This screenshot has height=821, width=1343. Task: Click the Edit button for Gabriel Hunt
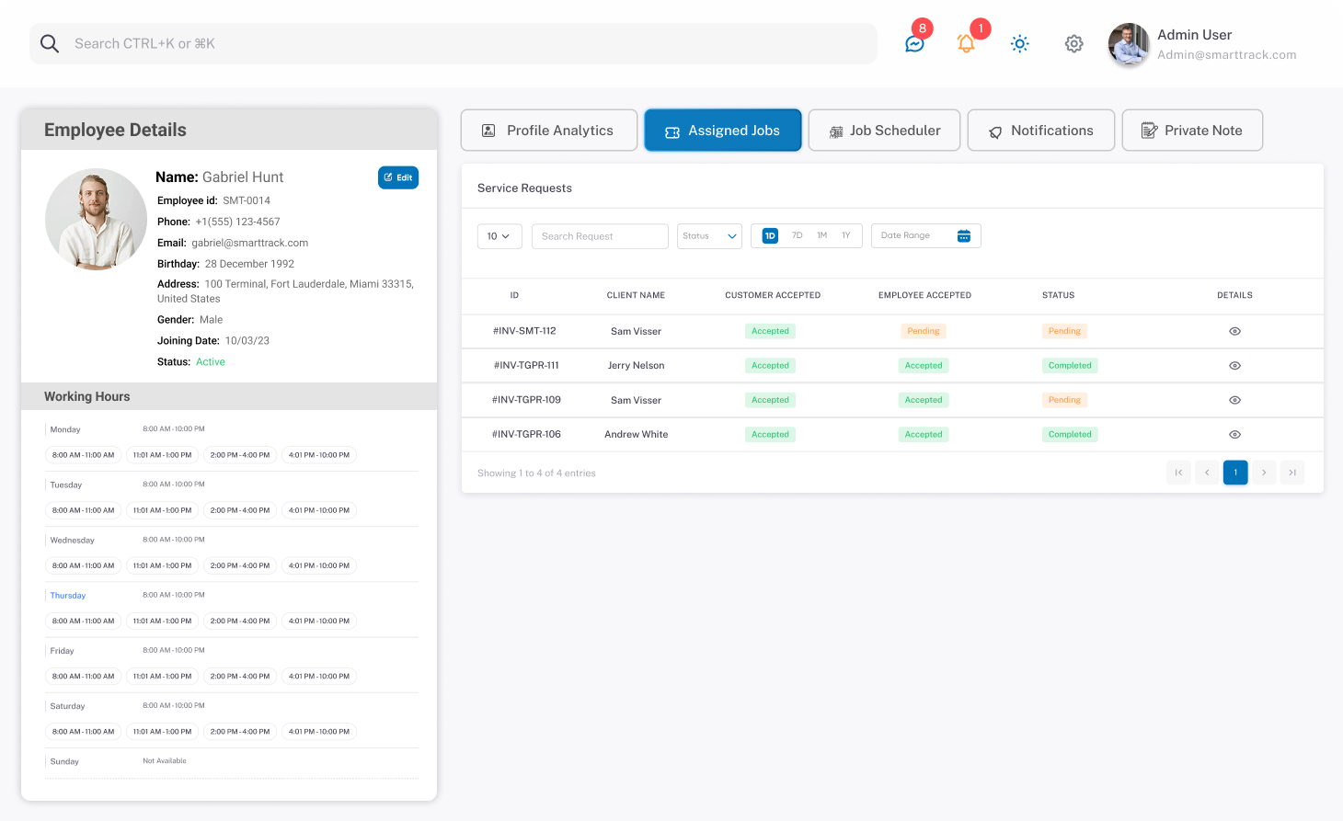click(398, 177)
